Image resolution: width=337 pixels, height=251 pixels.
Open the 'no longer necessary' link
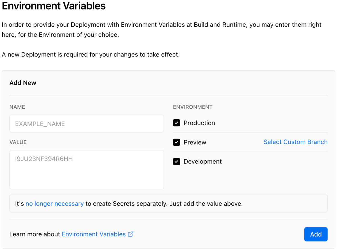54,204
